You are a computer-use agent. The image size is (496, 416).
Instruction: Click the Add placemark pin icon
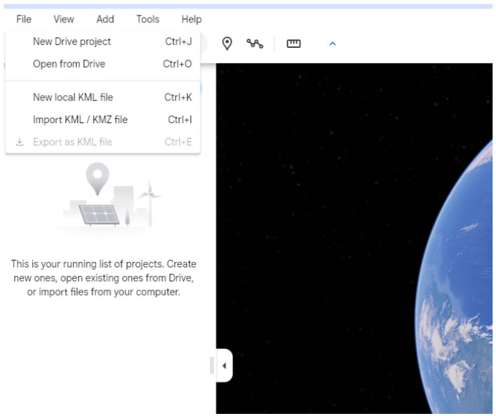[x=227, y=44]
